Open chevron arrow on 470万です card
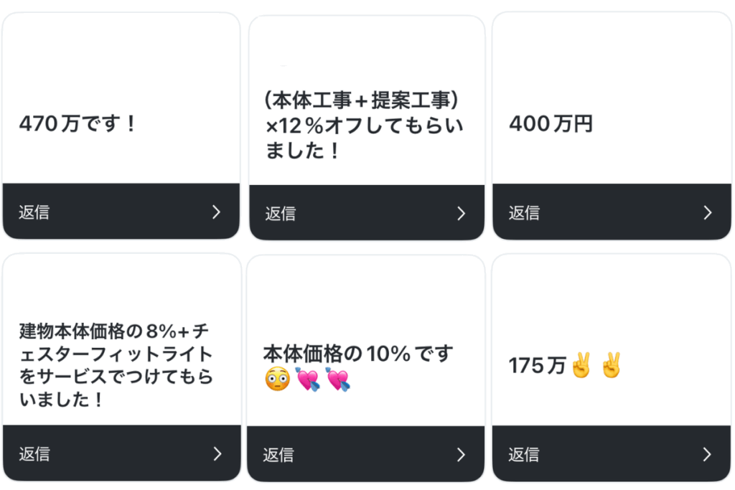 pos(216,212)
